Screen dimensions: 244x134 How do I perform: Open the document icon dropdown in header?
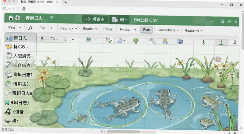click(x=119, y=20)
